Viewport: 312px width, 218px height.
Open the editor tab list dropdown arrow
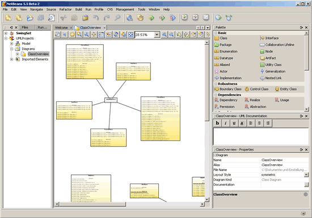click(x=208, y=28)
